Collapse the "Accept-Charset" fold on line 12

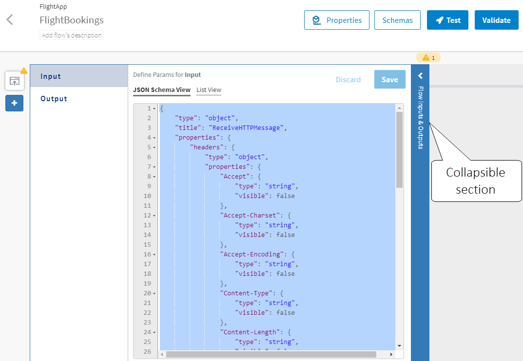pos(155,216)
